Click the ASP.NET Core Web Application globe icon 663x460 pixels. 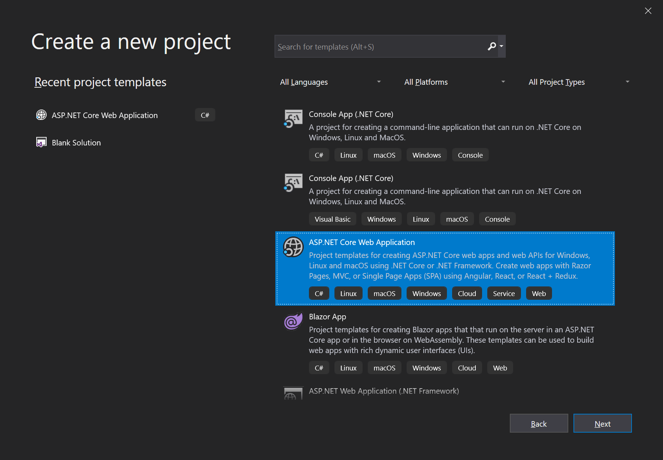click(x=293, y=247)
